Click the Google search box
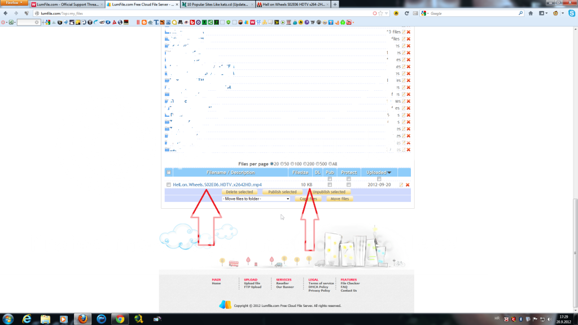Screen dimensions: 578x325 474,13
